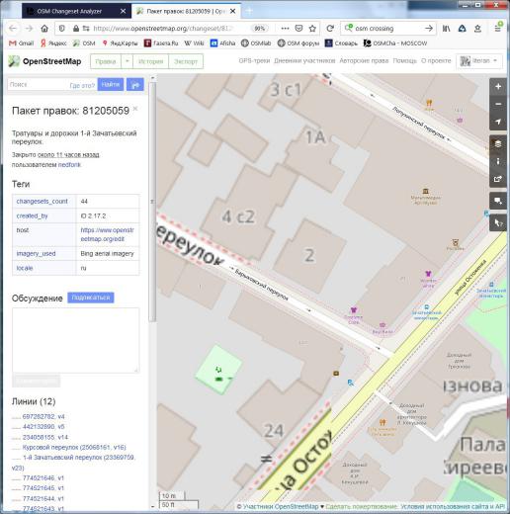Open GPS-треки page
This screenshot has width=510, height=514.
click(254, 61)
